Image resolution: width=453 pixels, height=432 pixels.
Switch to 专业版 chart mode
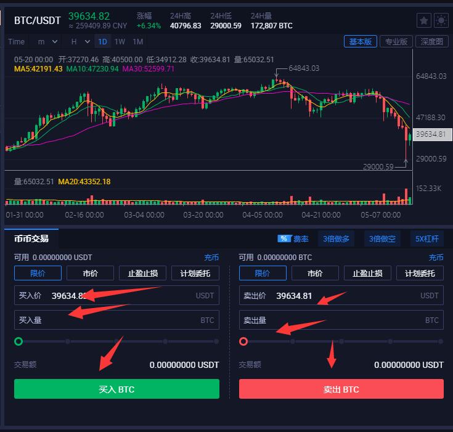pos(396,42)
